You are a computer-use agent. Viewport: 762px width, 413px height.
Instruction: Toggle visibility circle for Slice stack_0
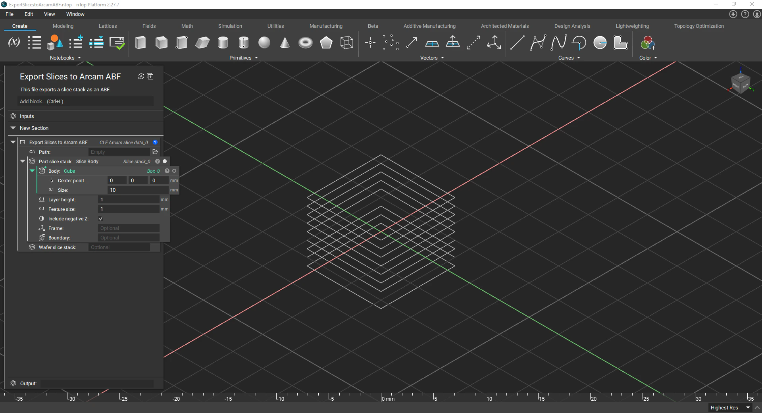165,161
